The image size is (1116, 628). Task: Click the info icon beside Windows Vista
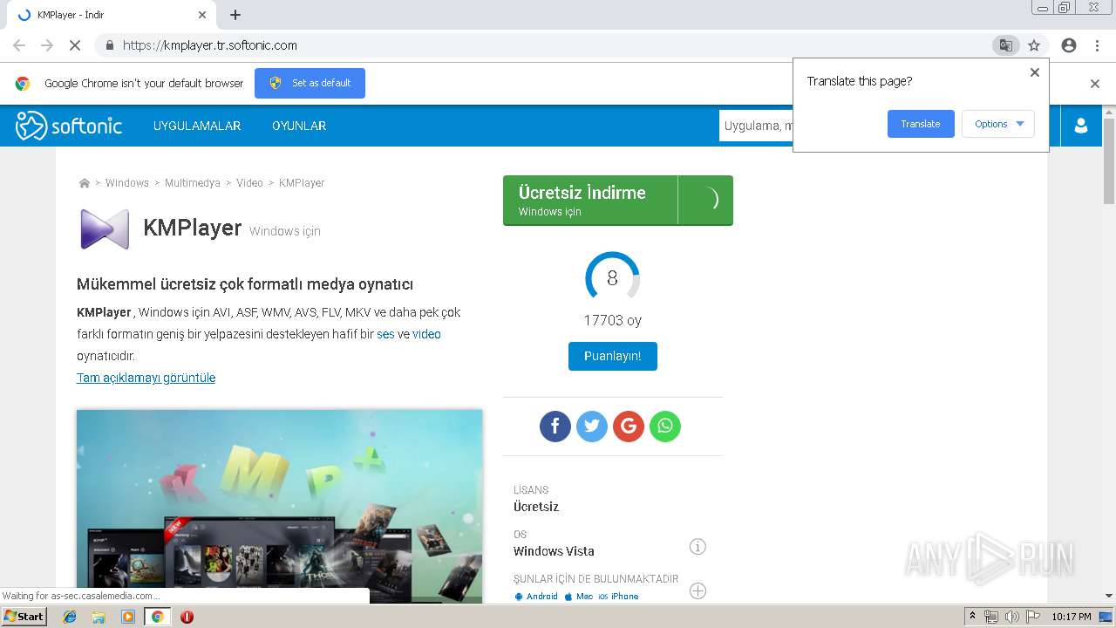coord(697,547)
